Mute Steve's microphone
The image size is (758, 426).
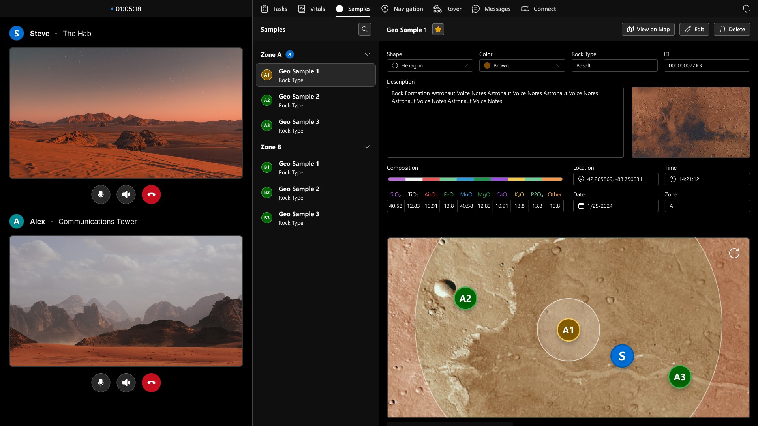click(101, 194)
